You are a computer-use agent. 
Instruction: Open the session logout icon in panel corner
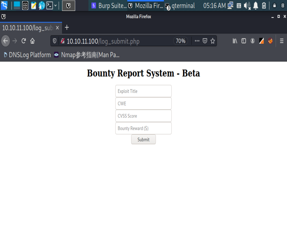click(x=283, y=6)
